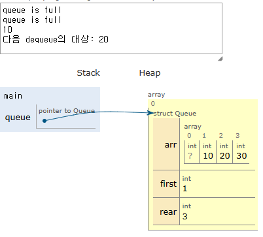Click array element value '10'
Image resolution: width=263 pixels, height=237 pixels.
click(x=208, y=156)
